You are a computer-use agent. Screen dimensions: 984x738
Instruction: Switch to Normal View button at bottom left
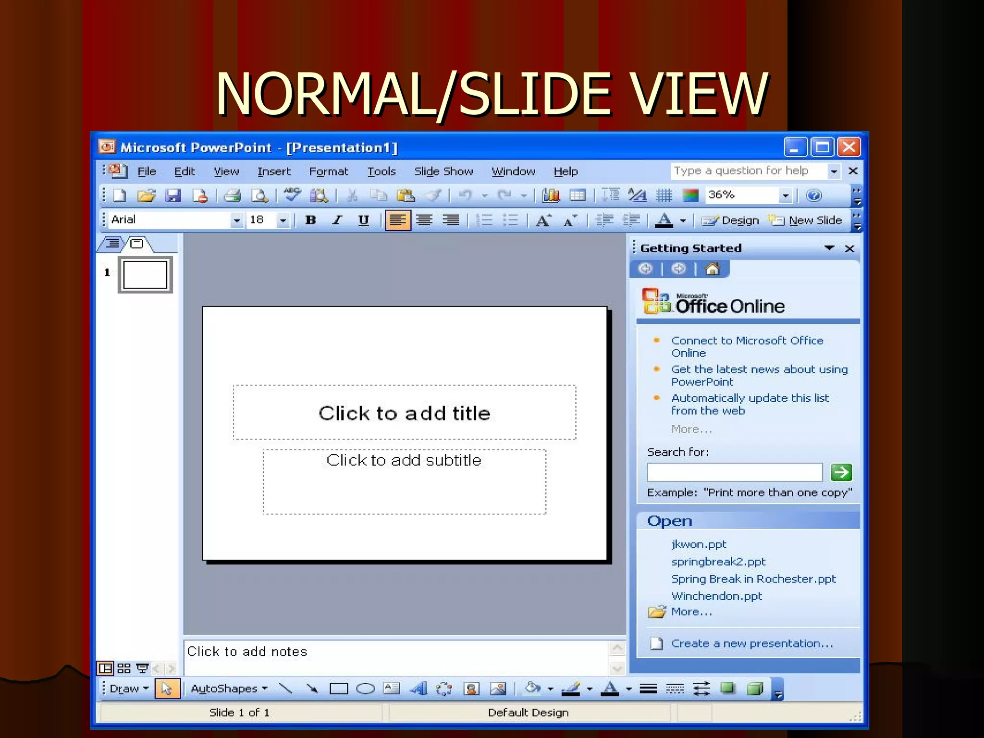point(105,668)
